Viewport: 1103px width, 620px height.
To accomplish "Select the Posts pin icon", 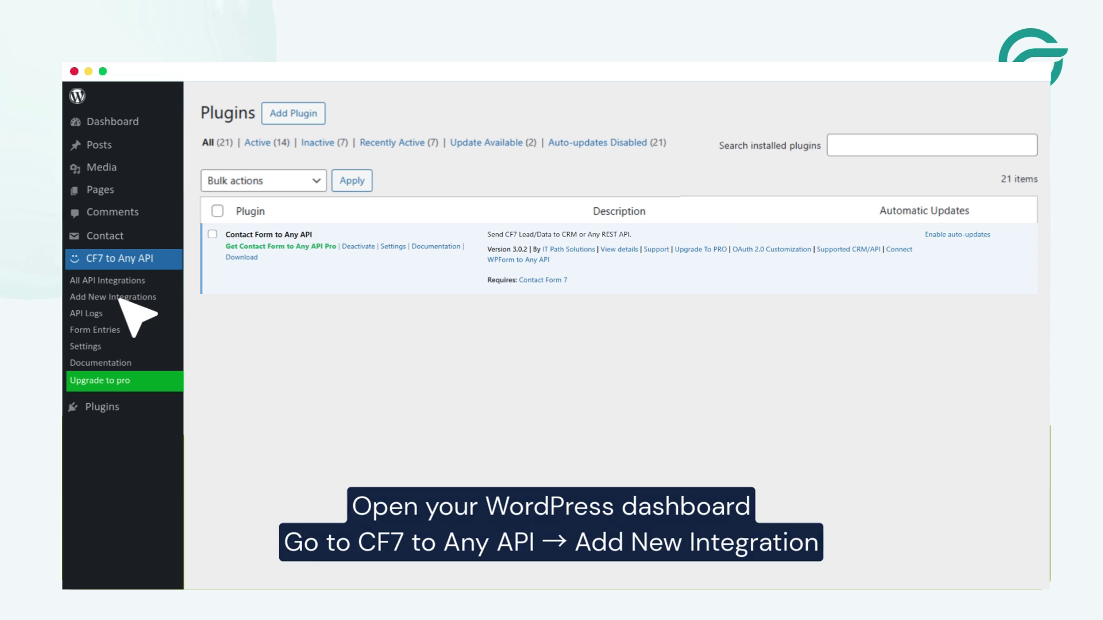I will click(x=75, y=145).
